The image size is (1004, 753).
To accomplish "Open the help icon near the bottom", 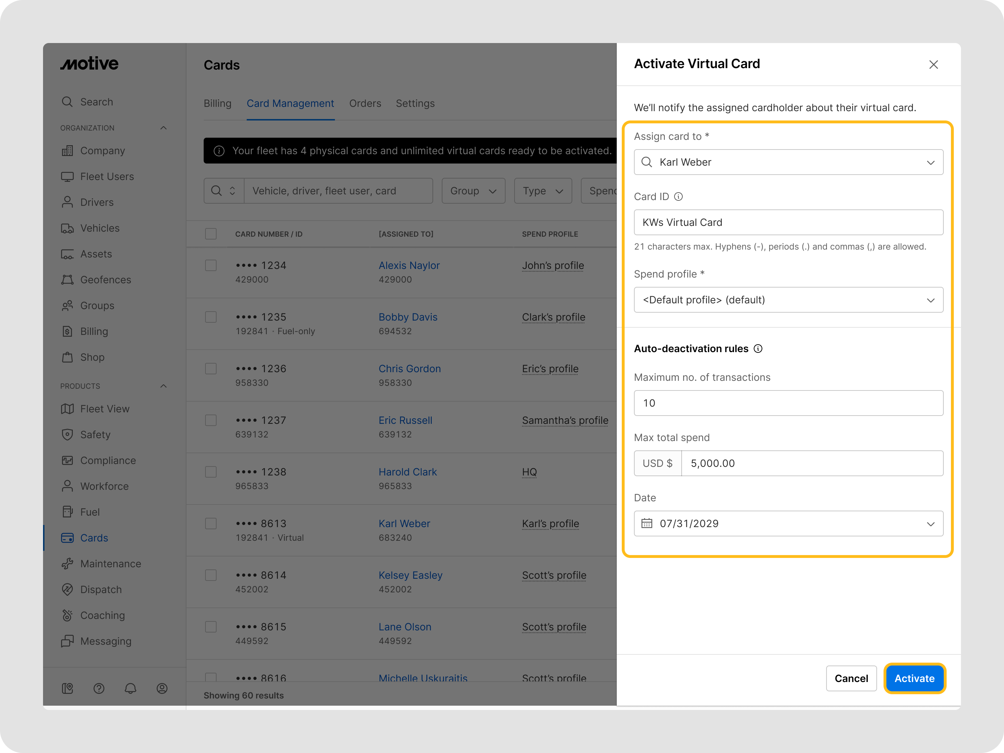I will pyautogui.click(x=99, y=688).
